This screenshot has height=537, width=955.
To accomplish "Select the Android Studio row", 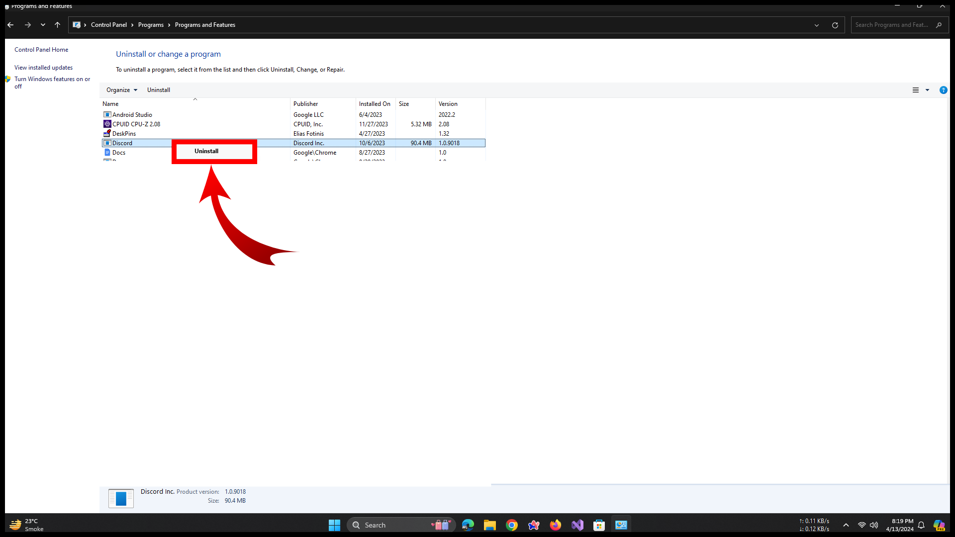I will pos(132,115).
